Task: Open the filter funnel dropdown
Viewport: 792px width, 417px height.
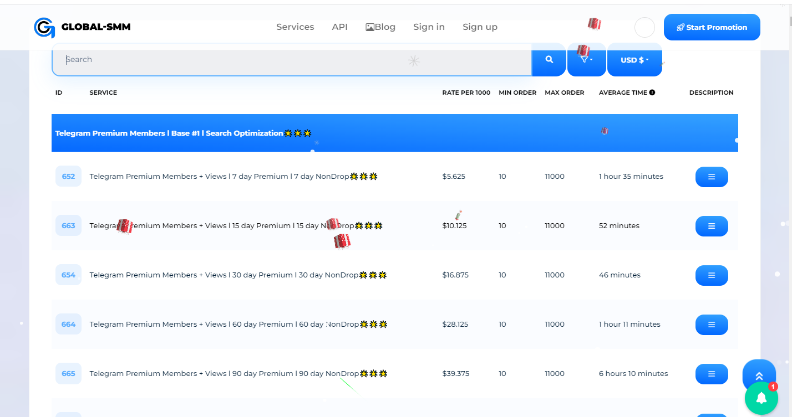Action: [587, 59]
